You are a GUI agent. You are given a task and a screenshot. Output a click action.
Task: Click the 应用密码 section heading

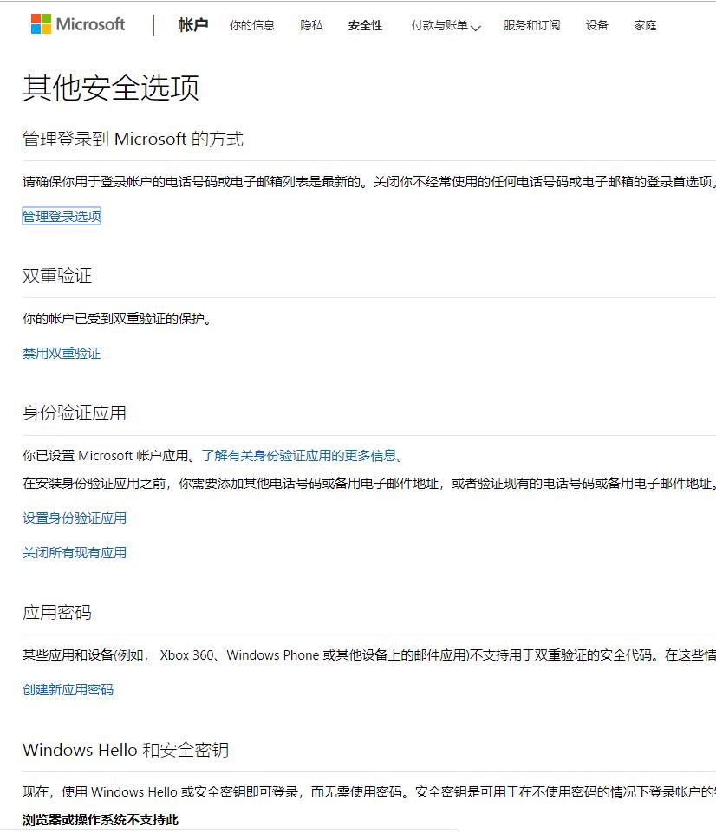(x=57, y=613)
